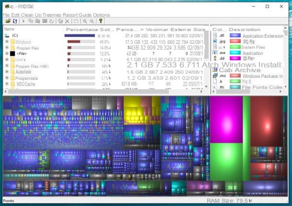Screen dimensions: 292x206
Task: Click the C: drive icon in the tree
Action: [7, 35]
